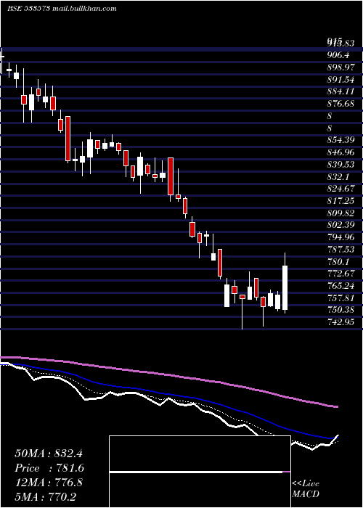
Task: Select the 854.39 price label
Action: pos(340,140)
